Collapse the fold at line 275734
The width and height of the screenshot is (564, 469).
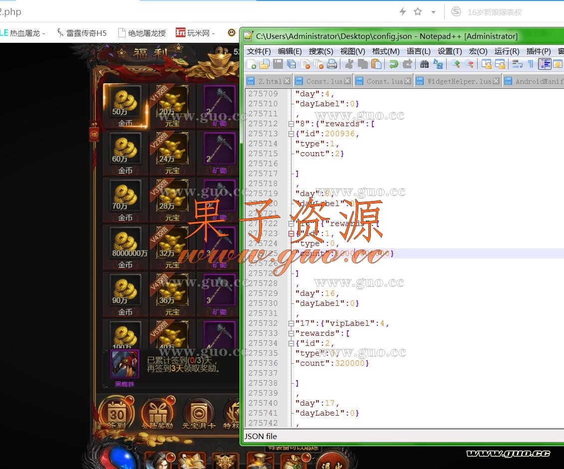(291, 343)
